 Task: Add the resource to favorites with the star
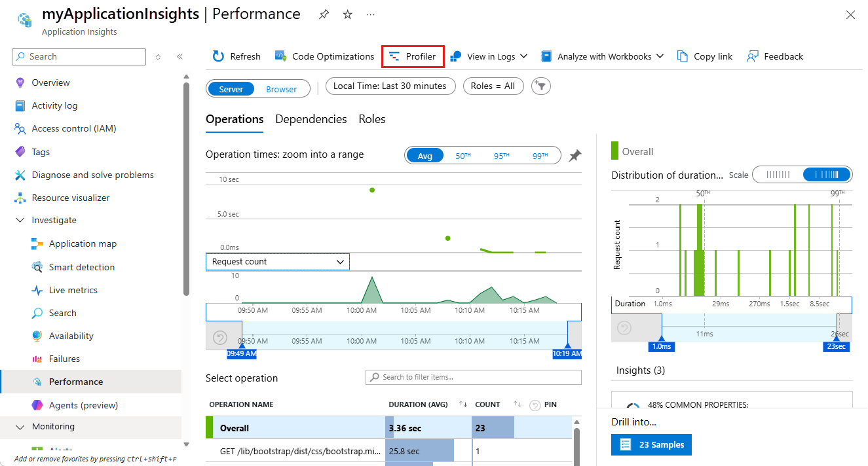348,14
